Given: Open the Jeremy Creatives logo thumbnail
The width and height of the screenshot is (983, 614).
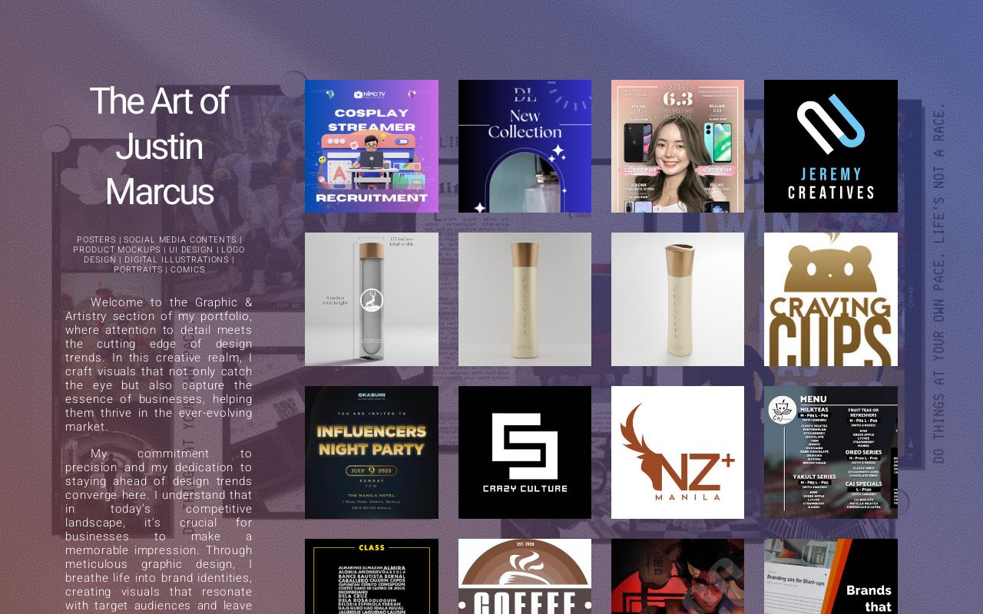Looking at the screenshot, I should 830,146.
